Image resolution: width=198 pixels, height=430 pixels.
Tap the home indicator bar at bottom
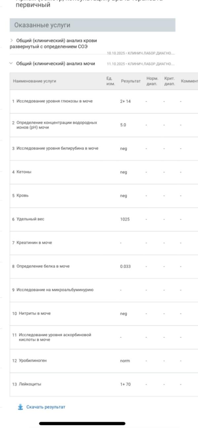click(82, 423)
